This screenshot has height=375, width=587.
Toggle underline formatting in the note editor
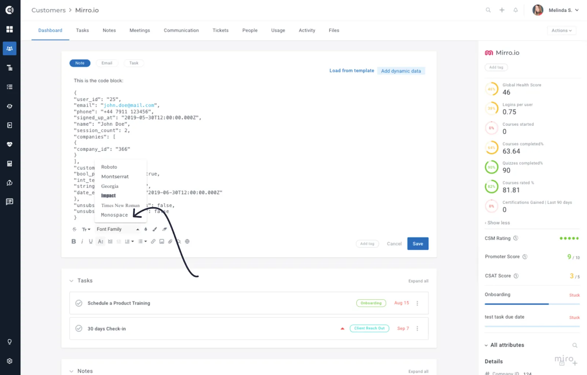(x=91, y=241)
